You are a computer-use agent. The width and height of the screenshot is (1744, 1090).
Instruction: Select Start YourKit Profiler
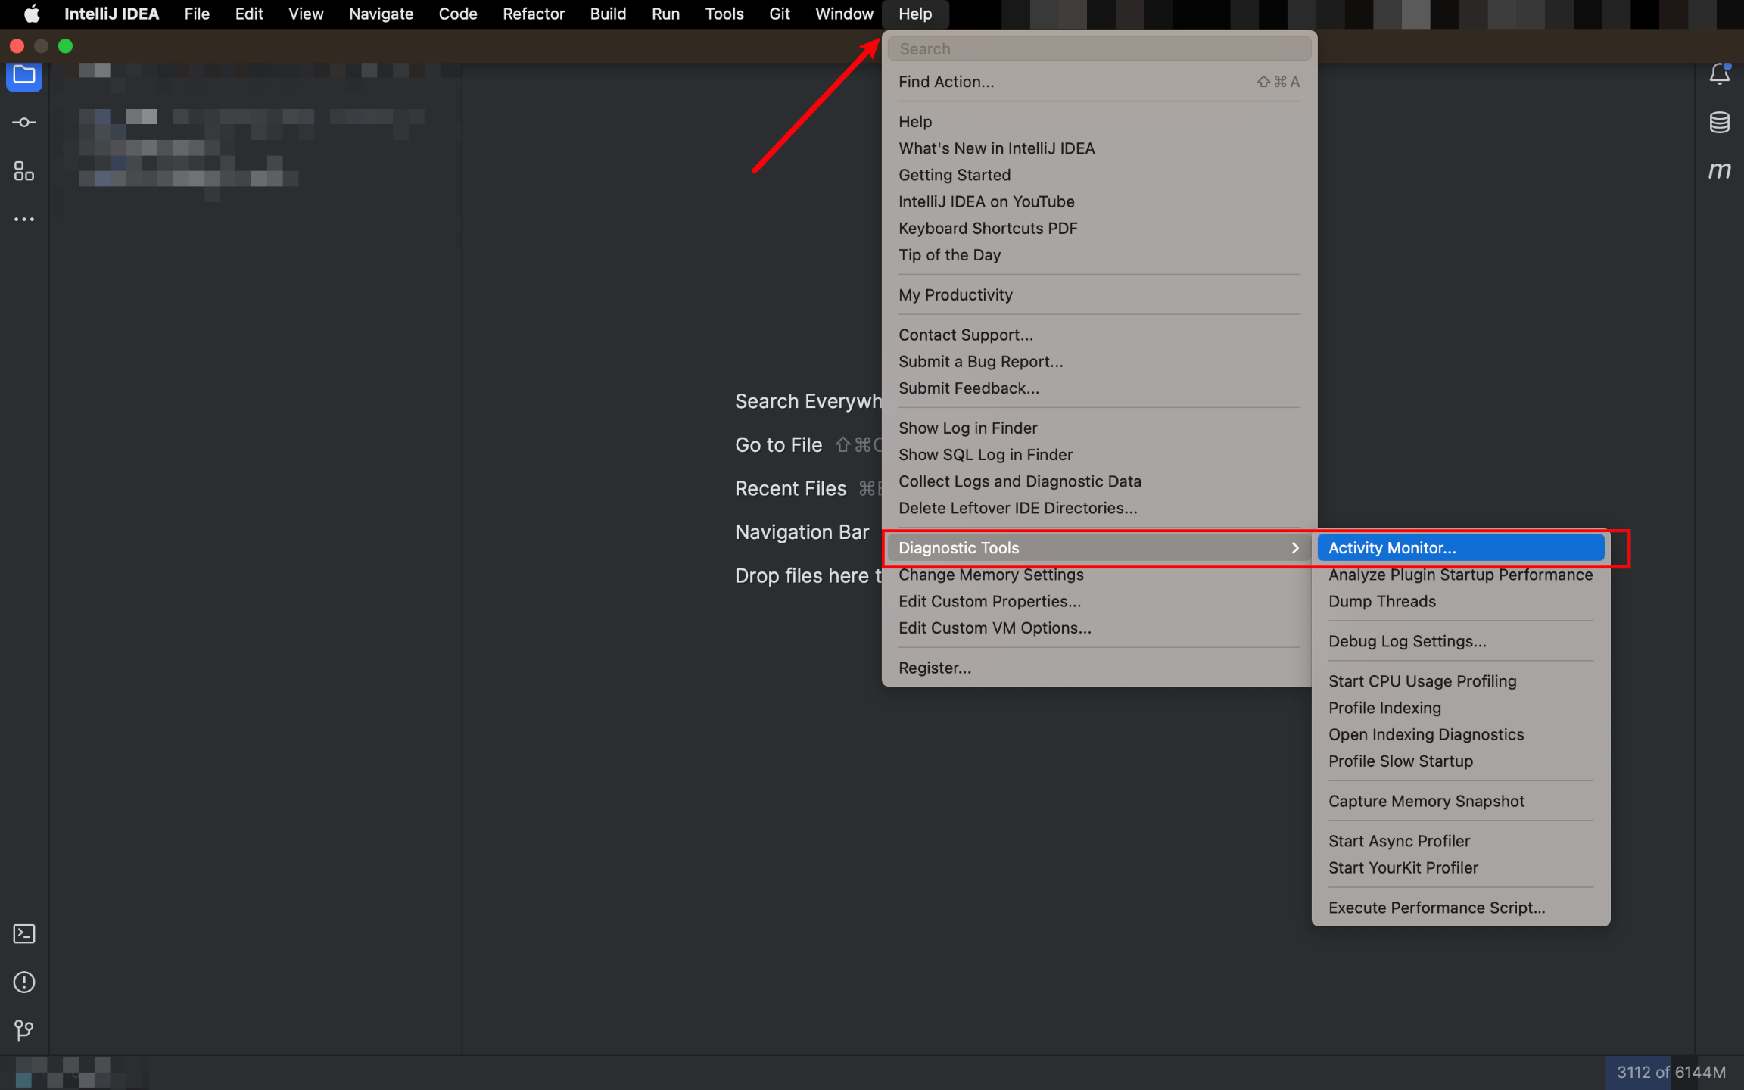coord(1461,867)
